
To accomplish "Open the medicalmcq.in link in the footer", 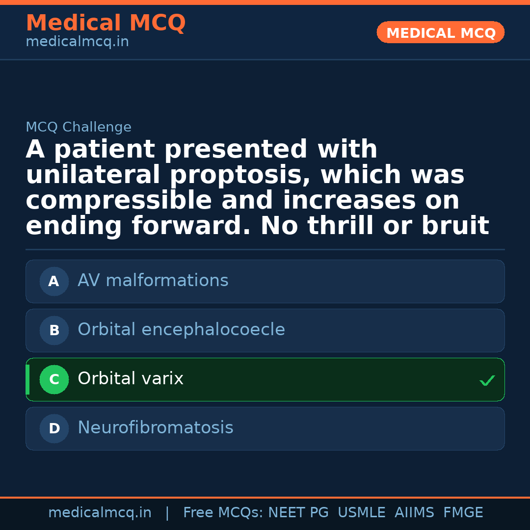I will coord(100,513).
